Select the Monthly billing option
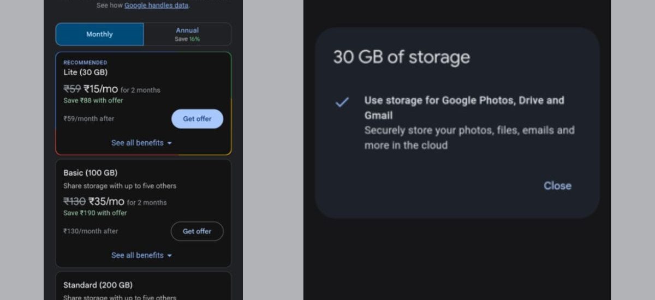This screenshot has height=300, width=655. click(x=99, y=34)
